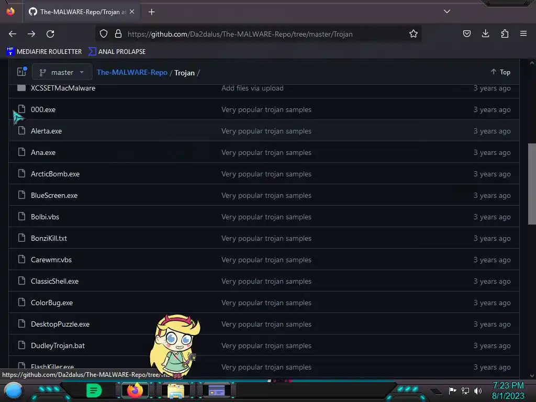Viewport: 536px width, 402px height.
Task: Open the ANAL PROLAPSE bookmark
Action: (117, 52)
